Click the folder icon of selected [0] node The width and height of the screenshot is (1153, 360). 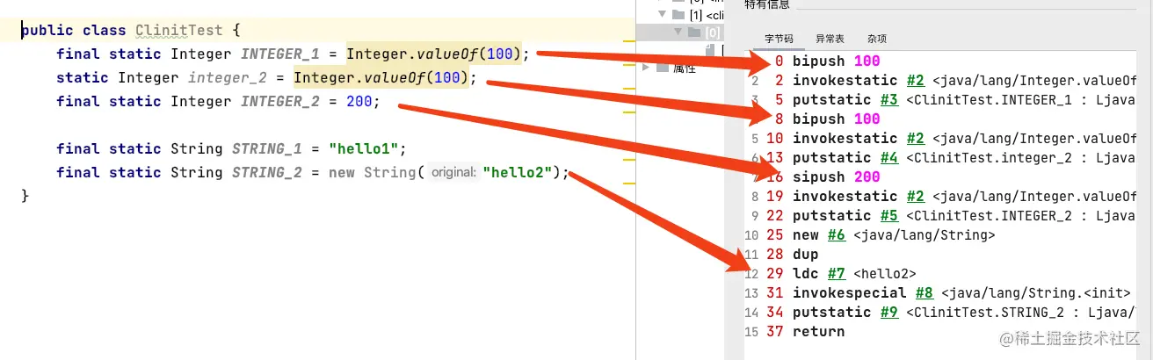694,32
